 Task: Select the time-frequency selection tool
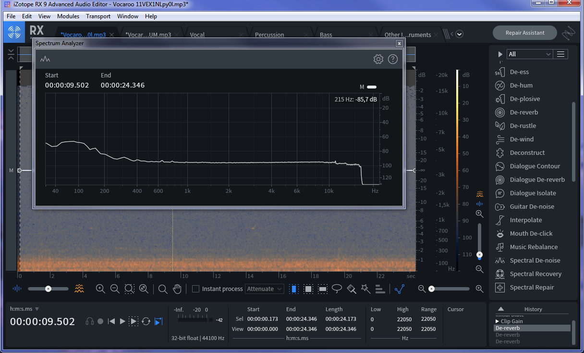pyautogui.click(x=308, y=289)
